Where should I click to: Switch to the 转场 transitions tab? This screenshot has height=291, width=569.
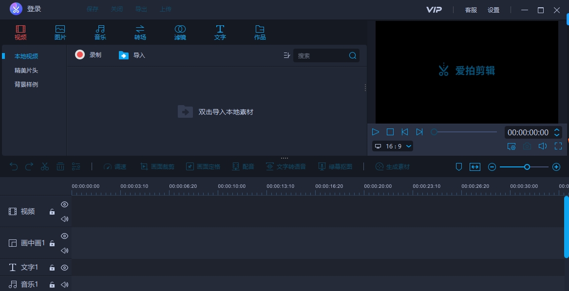[x=140, y=32]
